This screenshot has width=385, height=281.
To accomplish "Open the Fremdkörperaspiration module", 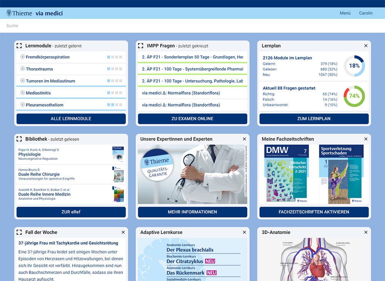I will coord(48,57).
